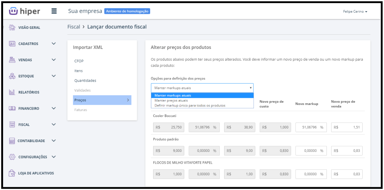Expand the Vendas chevron
Image resolution: width=384 pixels, height=190 pixels.
(54, 60)
